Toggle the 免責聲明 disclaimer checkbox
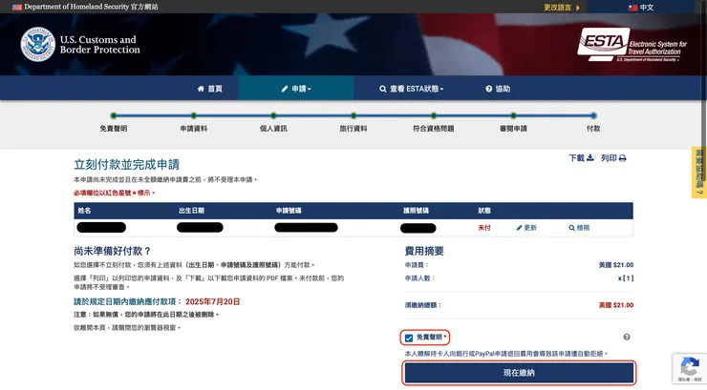The height and width of the screenshot is (390, 707). tap(409, 338)
